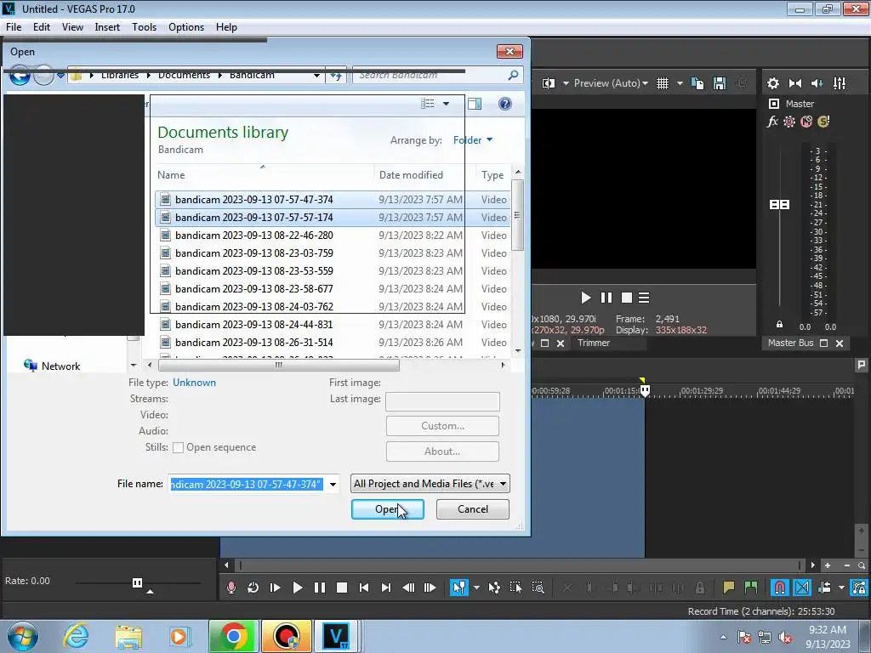Click Play in video preview panel
The height and width of the screenshot is (653, 871).
click(x=585, y=298)
